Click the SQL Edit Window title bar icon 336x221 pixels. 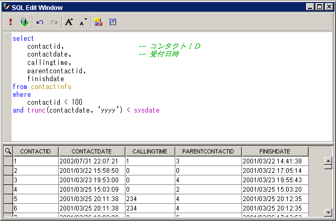(x=6, y=7)
